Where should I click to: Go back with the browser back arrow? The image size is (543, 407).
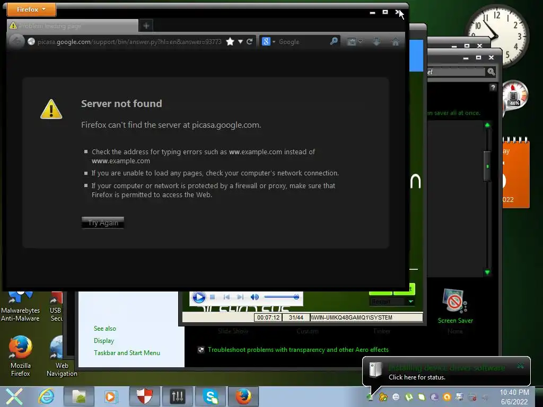click(16, 41)
